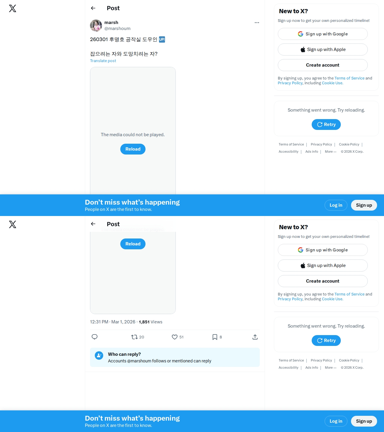384x432 pixels.
Task: Expand the lower More footer menu
Action: (x=331, y=367)
